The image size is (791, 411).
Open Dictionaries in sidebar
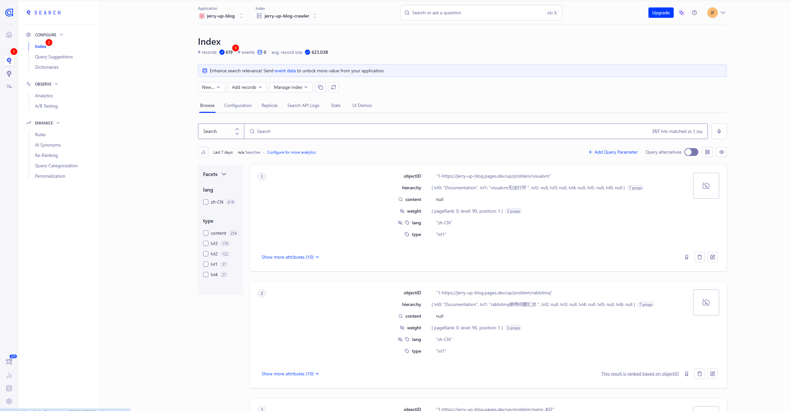(47, 67)
